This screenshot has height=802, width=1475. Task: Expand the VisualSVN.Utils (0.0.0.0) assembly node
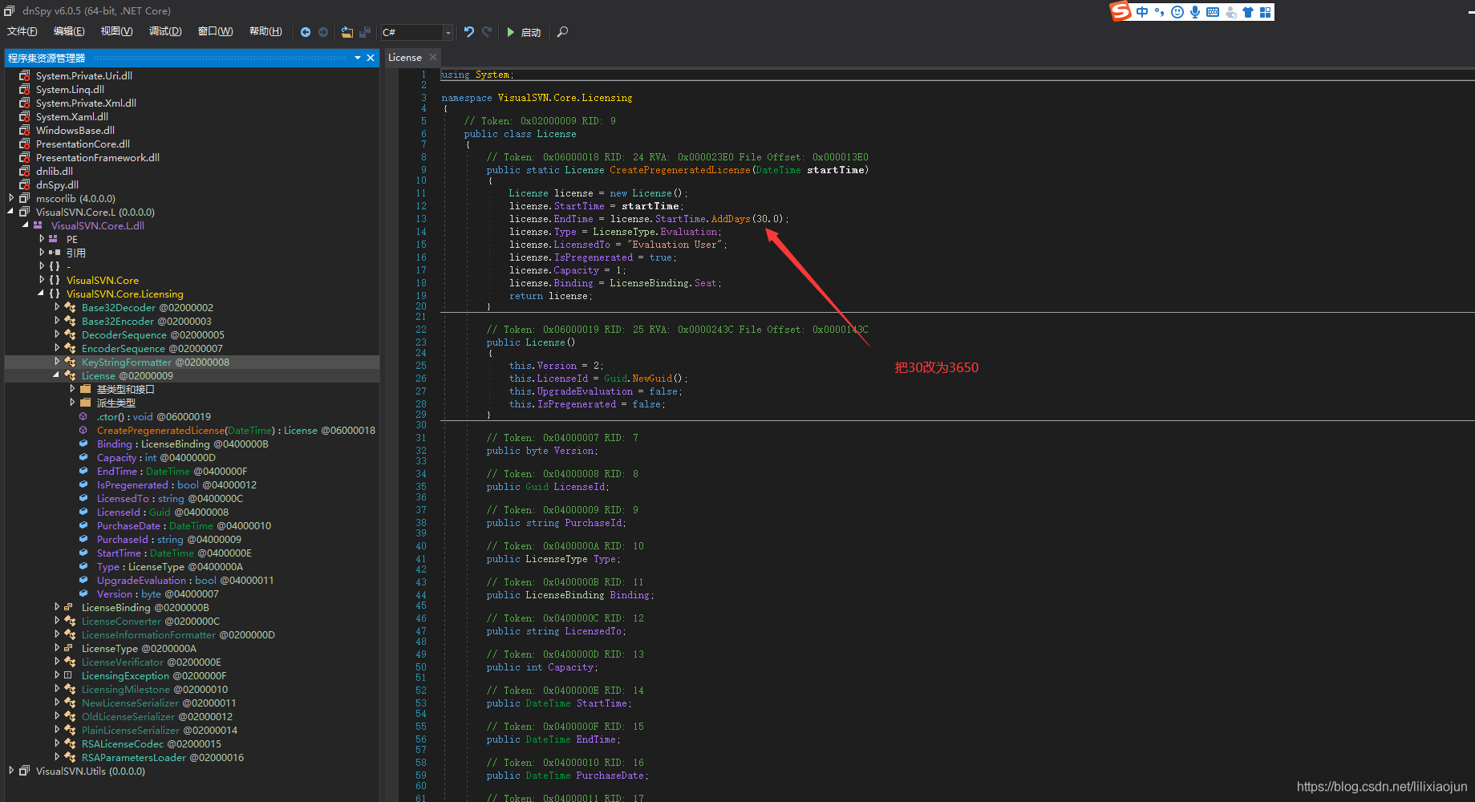click(11, 771)
